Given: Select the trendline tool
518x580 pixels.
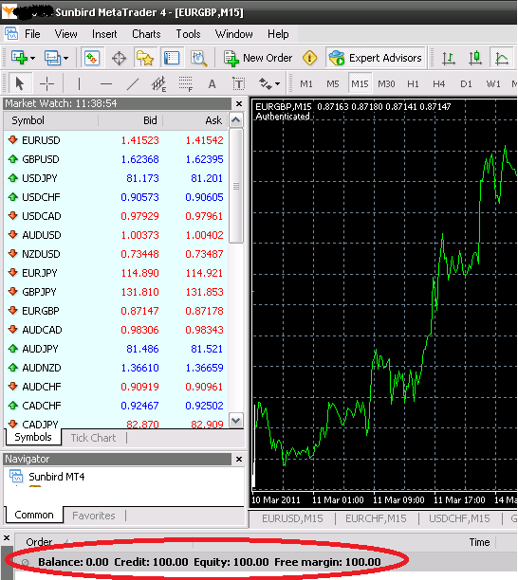Looking at the screenshot, I should click(x=133, y=84).
